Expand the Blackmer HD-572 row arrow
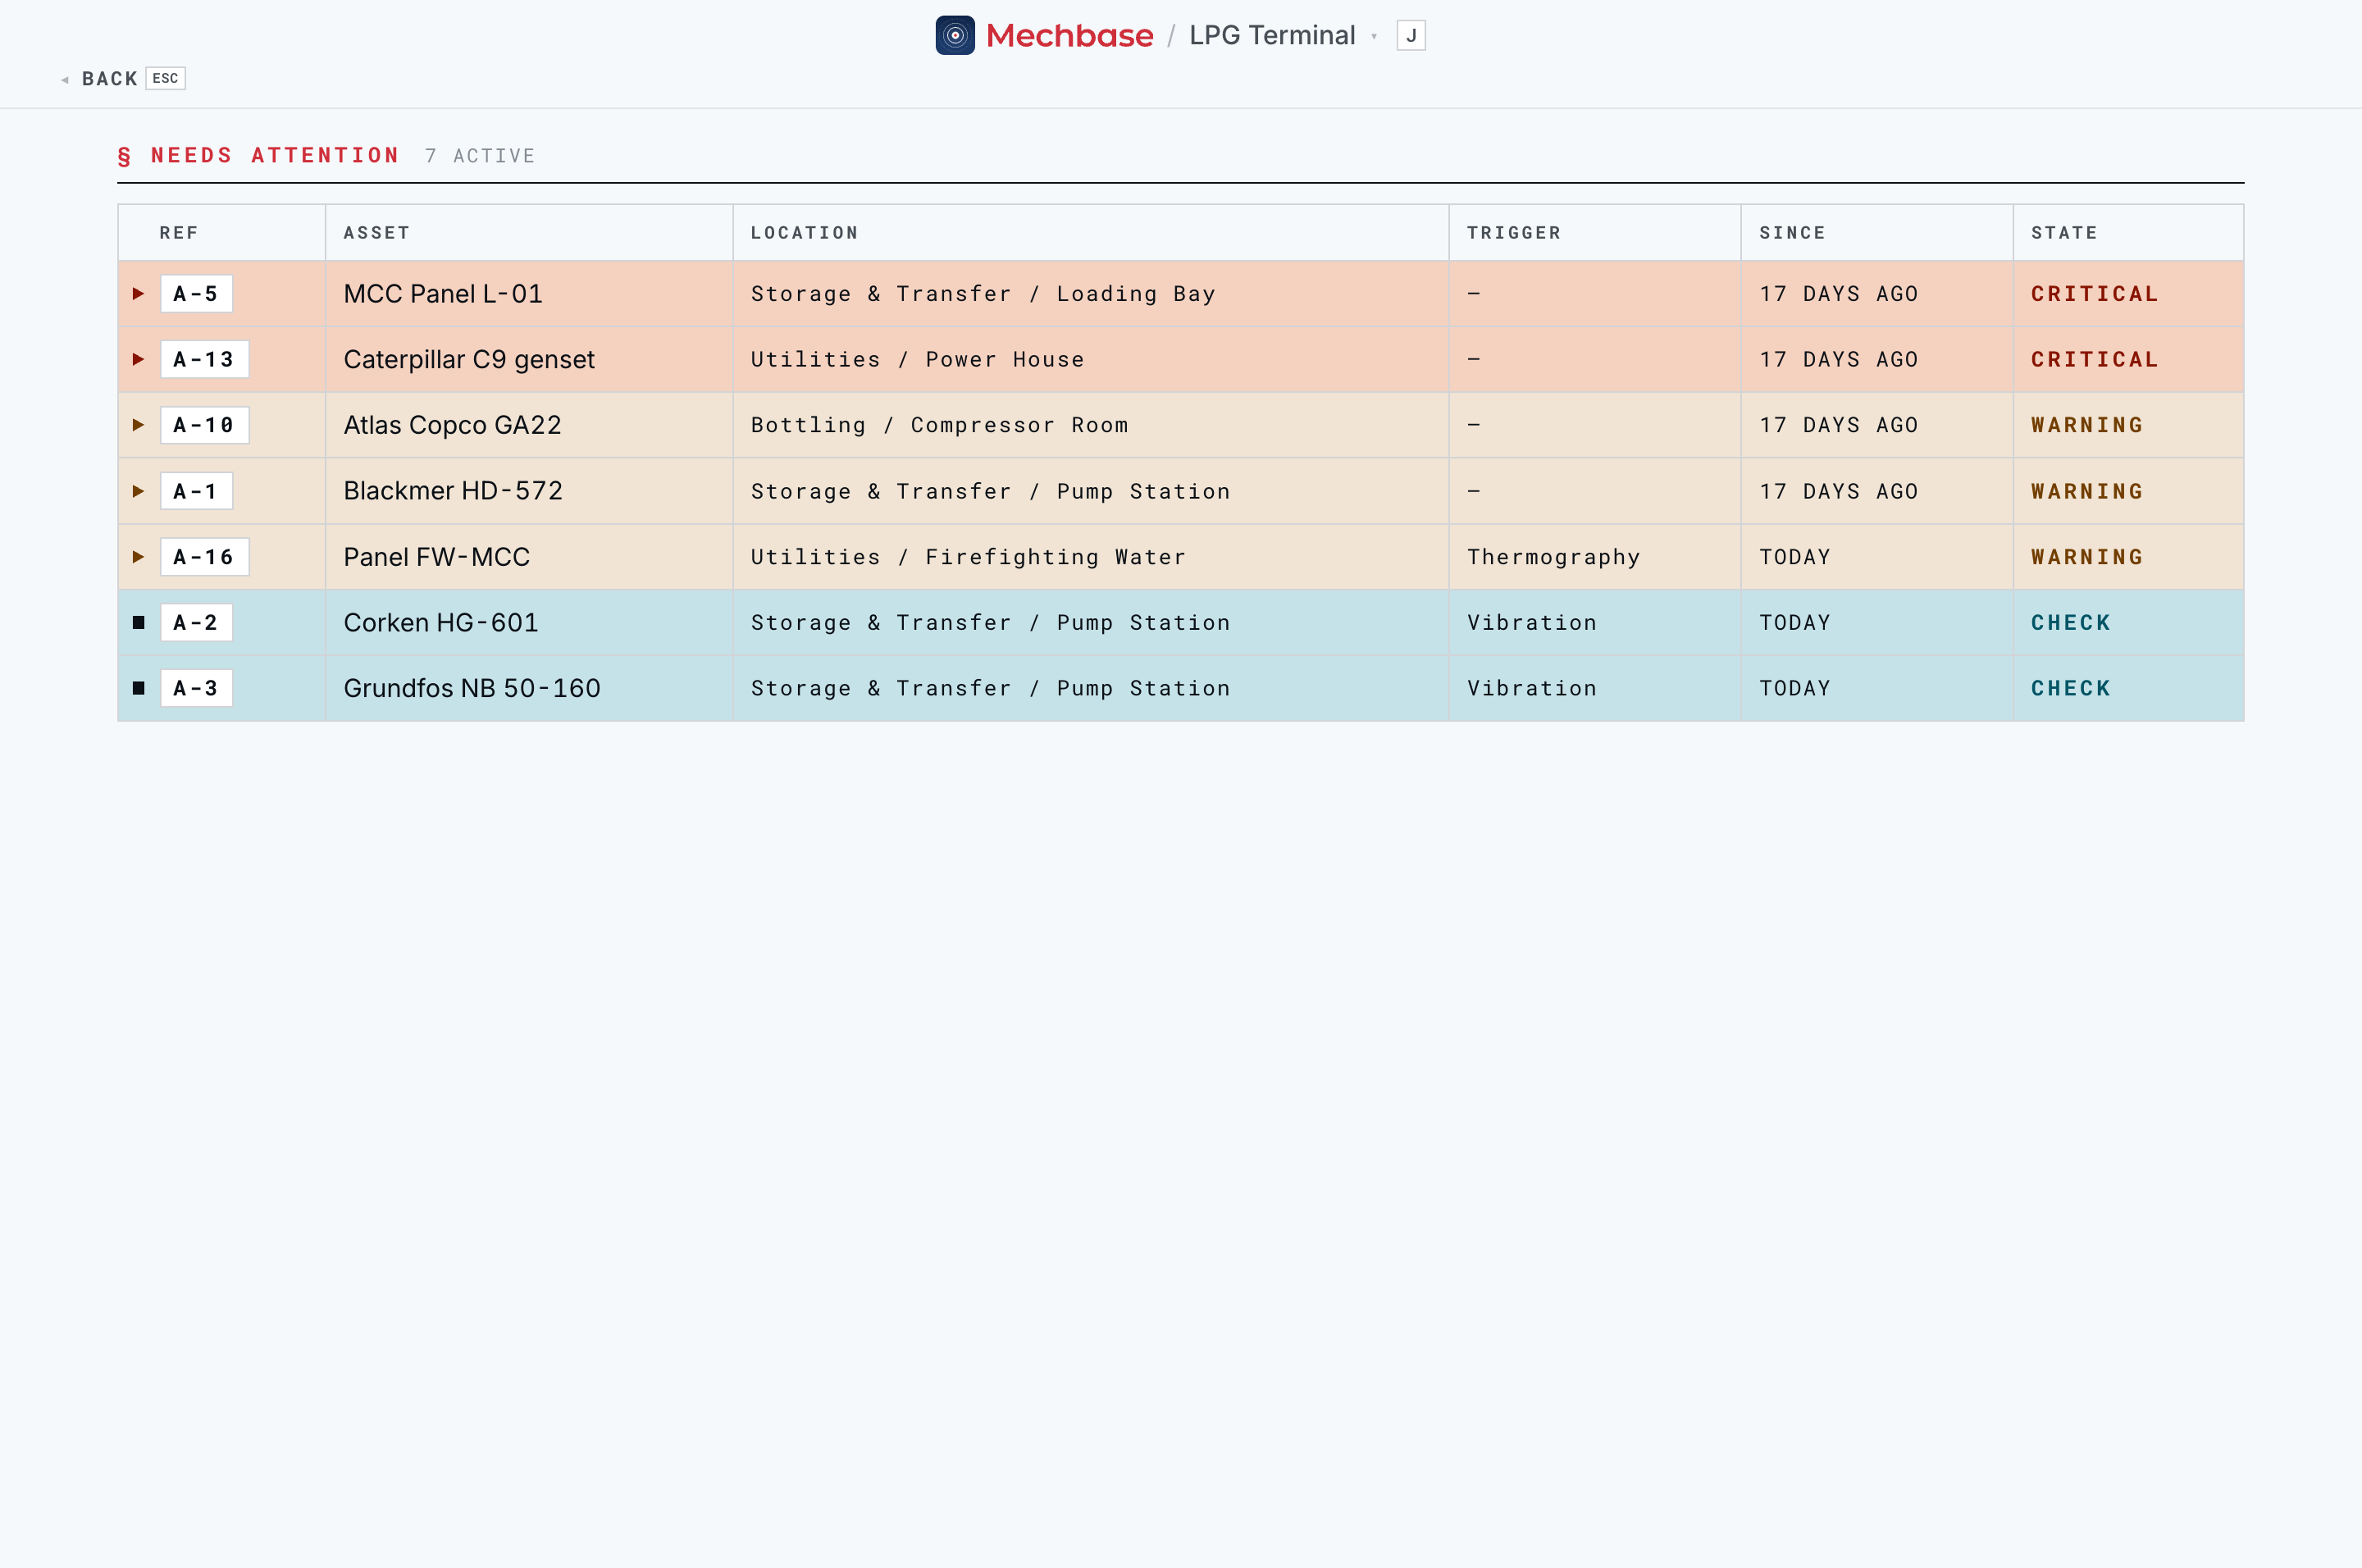2362x1568 pixels. 139,491
